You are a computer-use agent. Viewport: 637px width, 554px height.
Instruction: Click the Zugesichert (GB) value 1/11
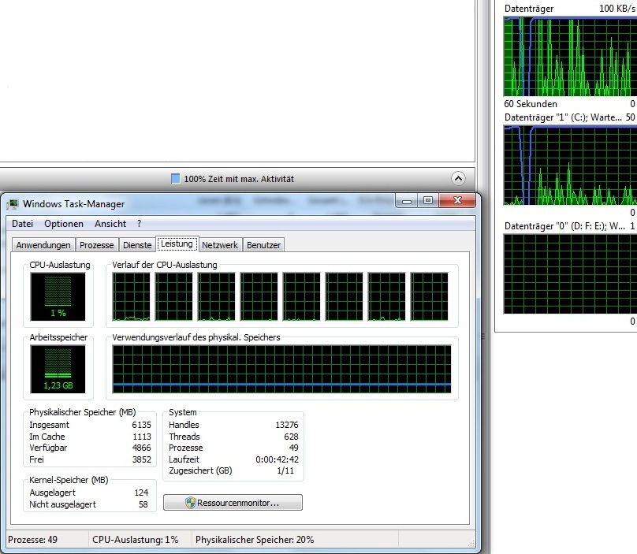pos(285,470)
